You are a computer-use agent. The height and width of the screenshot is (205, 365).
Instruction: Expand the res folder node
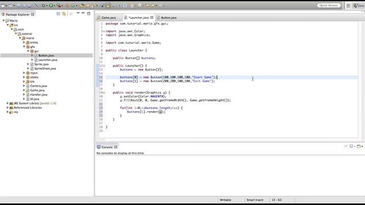(7, 112)
